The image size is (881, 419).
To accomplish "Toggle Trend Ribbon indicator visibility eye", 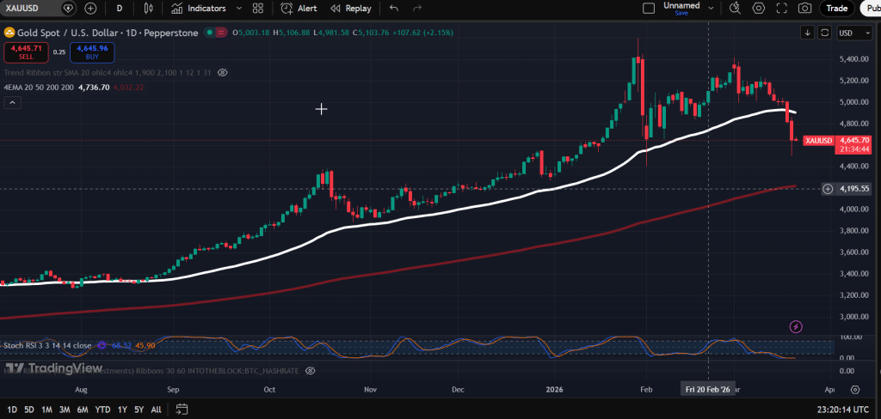I will pyautogui.click(x=222, y=73).
